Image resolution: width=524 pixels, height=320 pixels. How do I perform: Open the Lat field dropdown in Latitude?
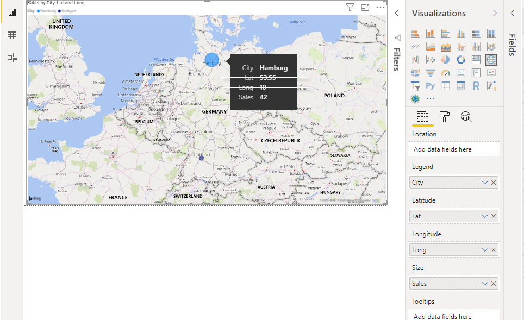(x=484, y=216)
